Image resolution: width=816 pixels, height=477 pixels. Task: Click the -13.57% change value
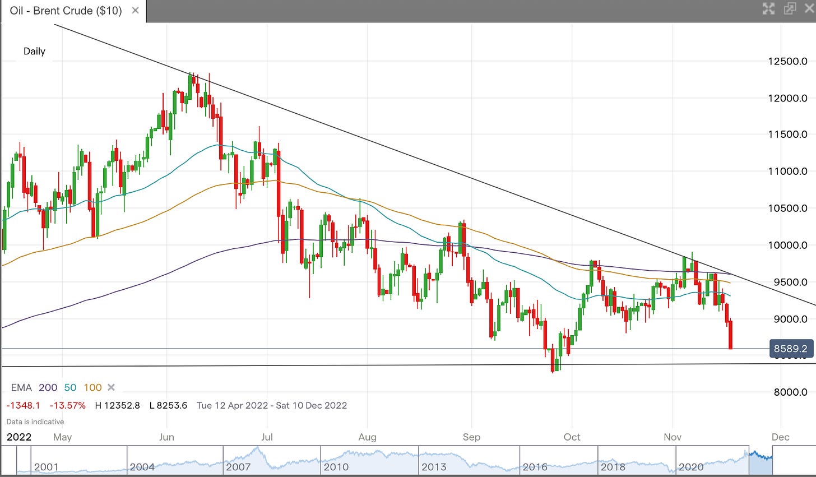(68, 405)
